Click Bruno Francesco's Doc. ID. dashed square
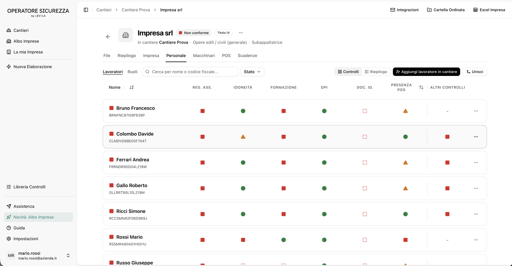This screenshot has height=266, width=512. tap(365, 111)
